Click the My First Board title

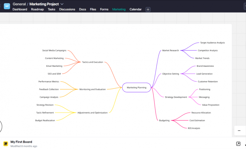click(x=21, y=142)
